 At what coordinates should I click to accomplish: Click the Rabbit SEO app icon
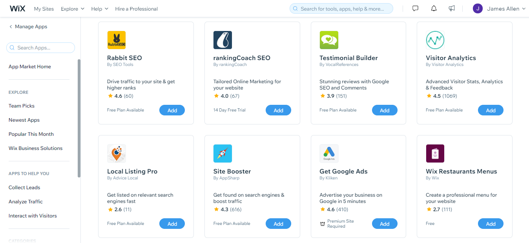pos(117,40)
